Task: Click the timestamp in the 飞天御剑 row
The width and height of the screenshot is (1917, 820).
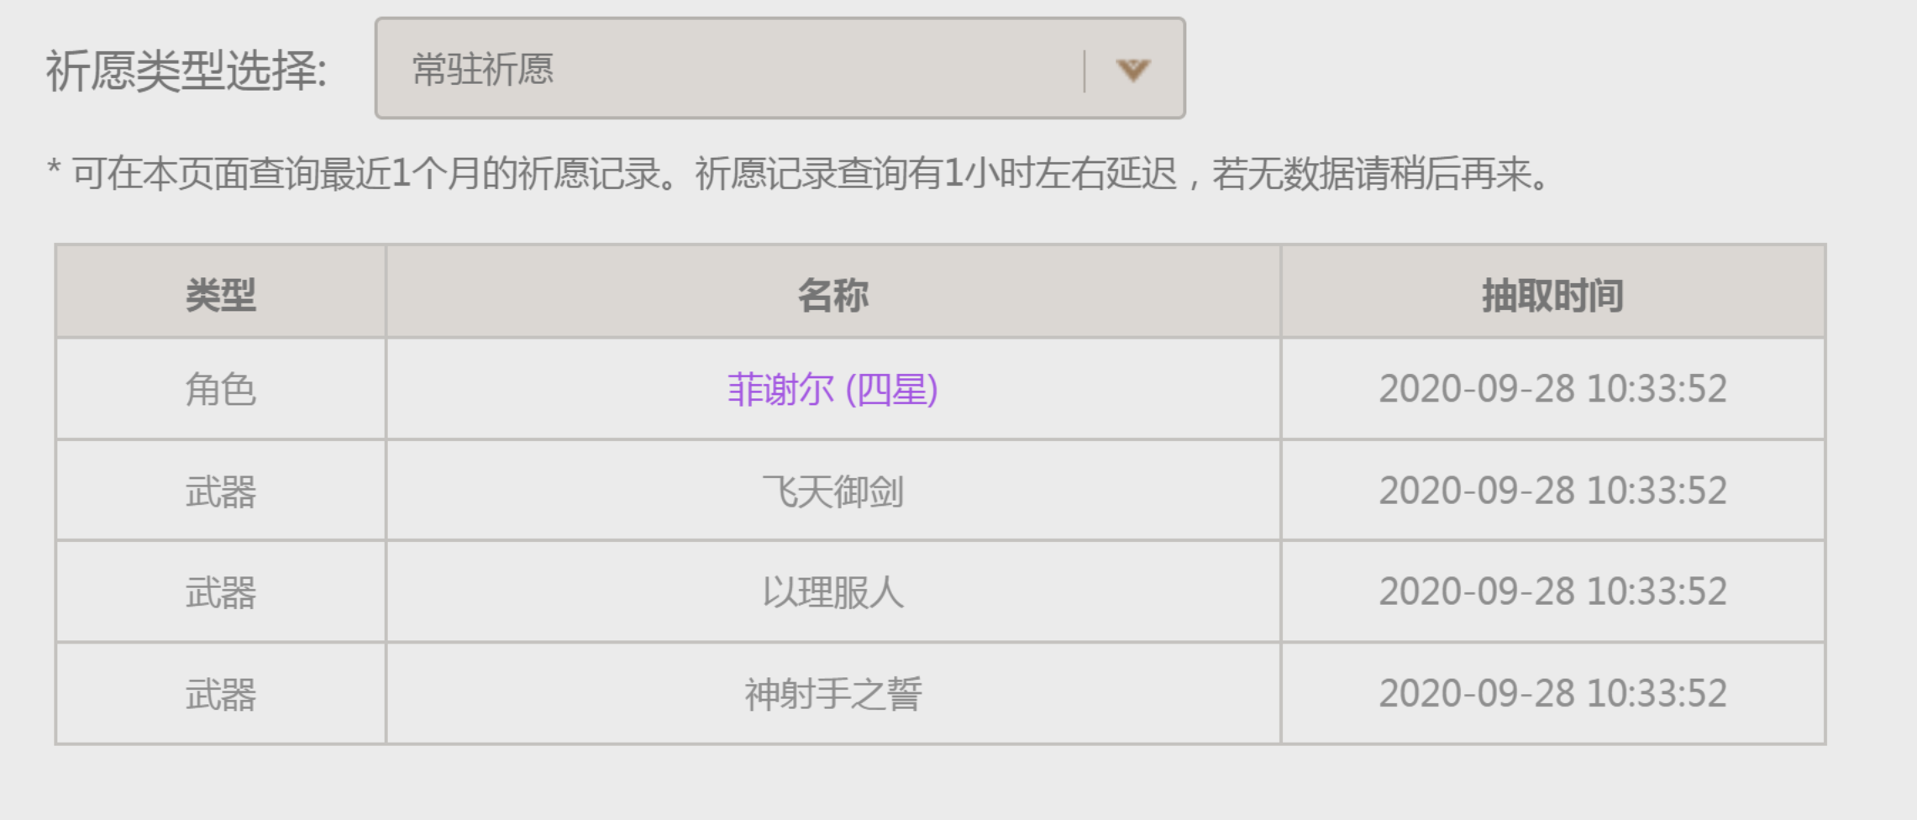Action: 1552,491
